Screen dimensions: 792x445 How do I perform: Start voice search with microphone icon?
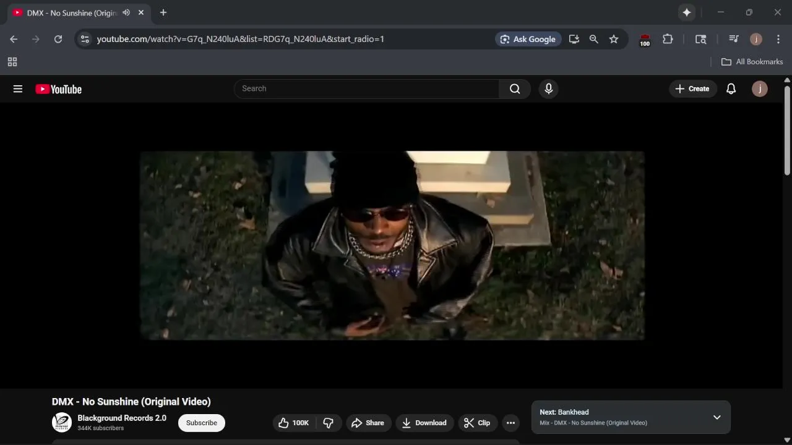pos(548,89)
